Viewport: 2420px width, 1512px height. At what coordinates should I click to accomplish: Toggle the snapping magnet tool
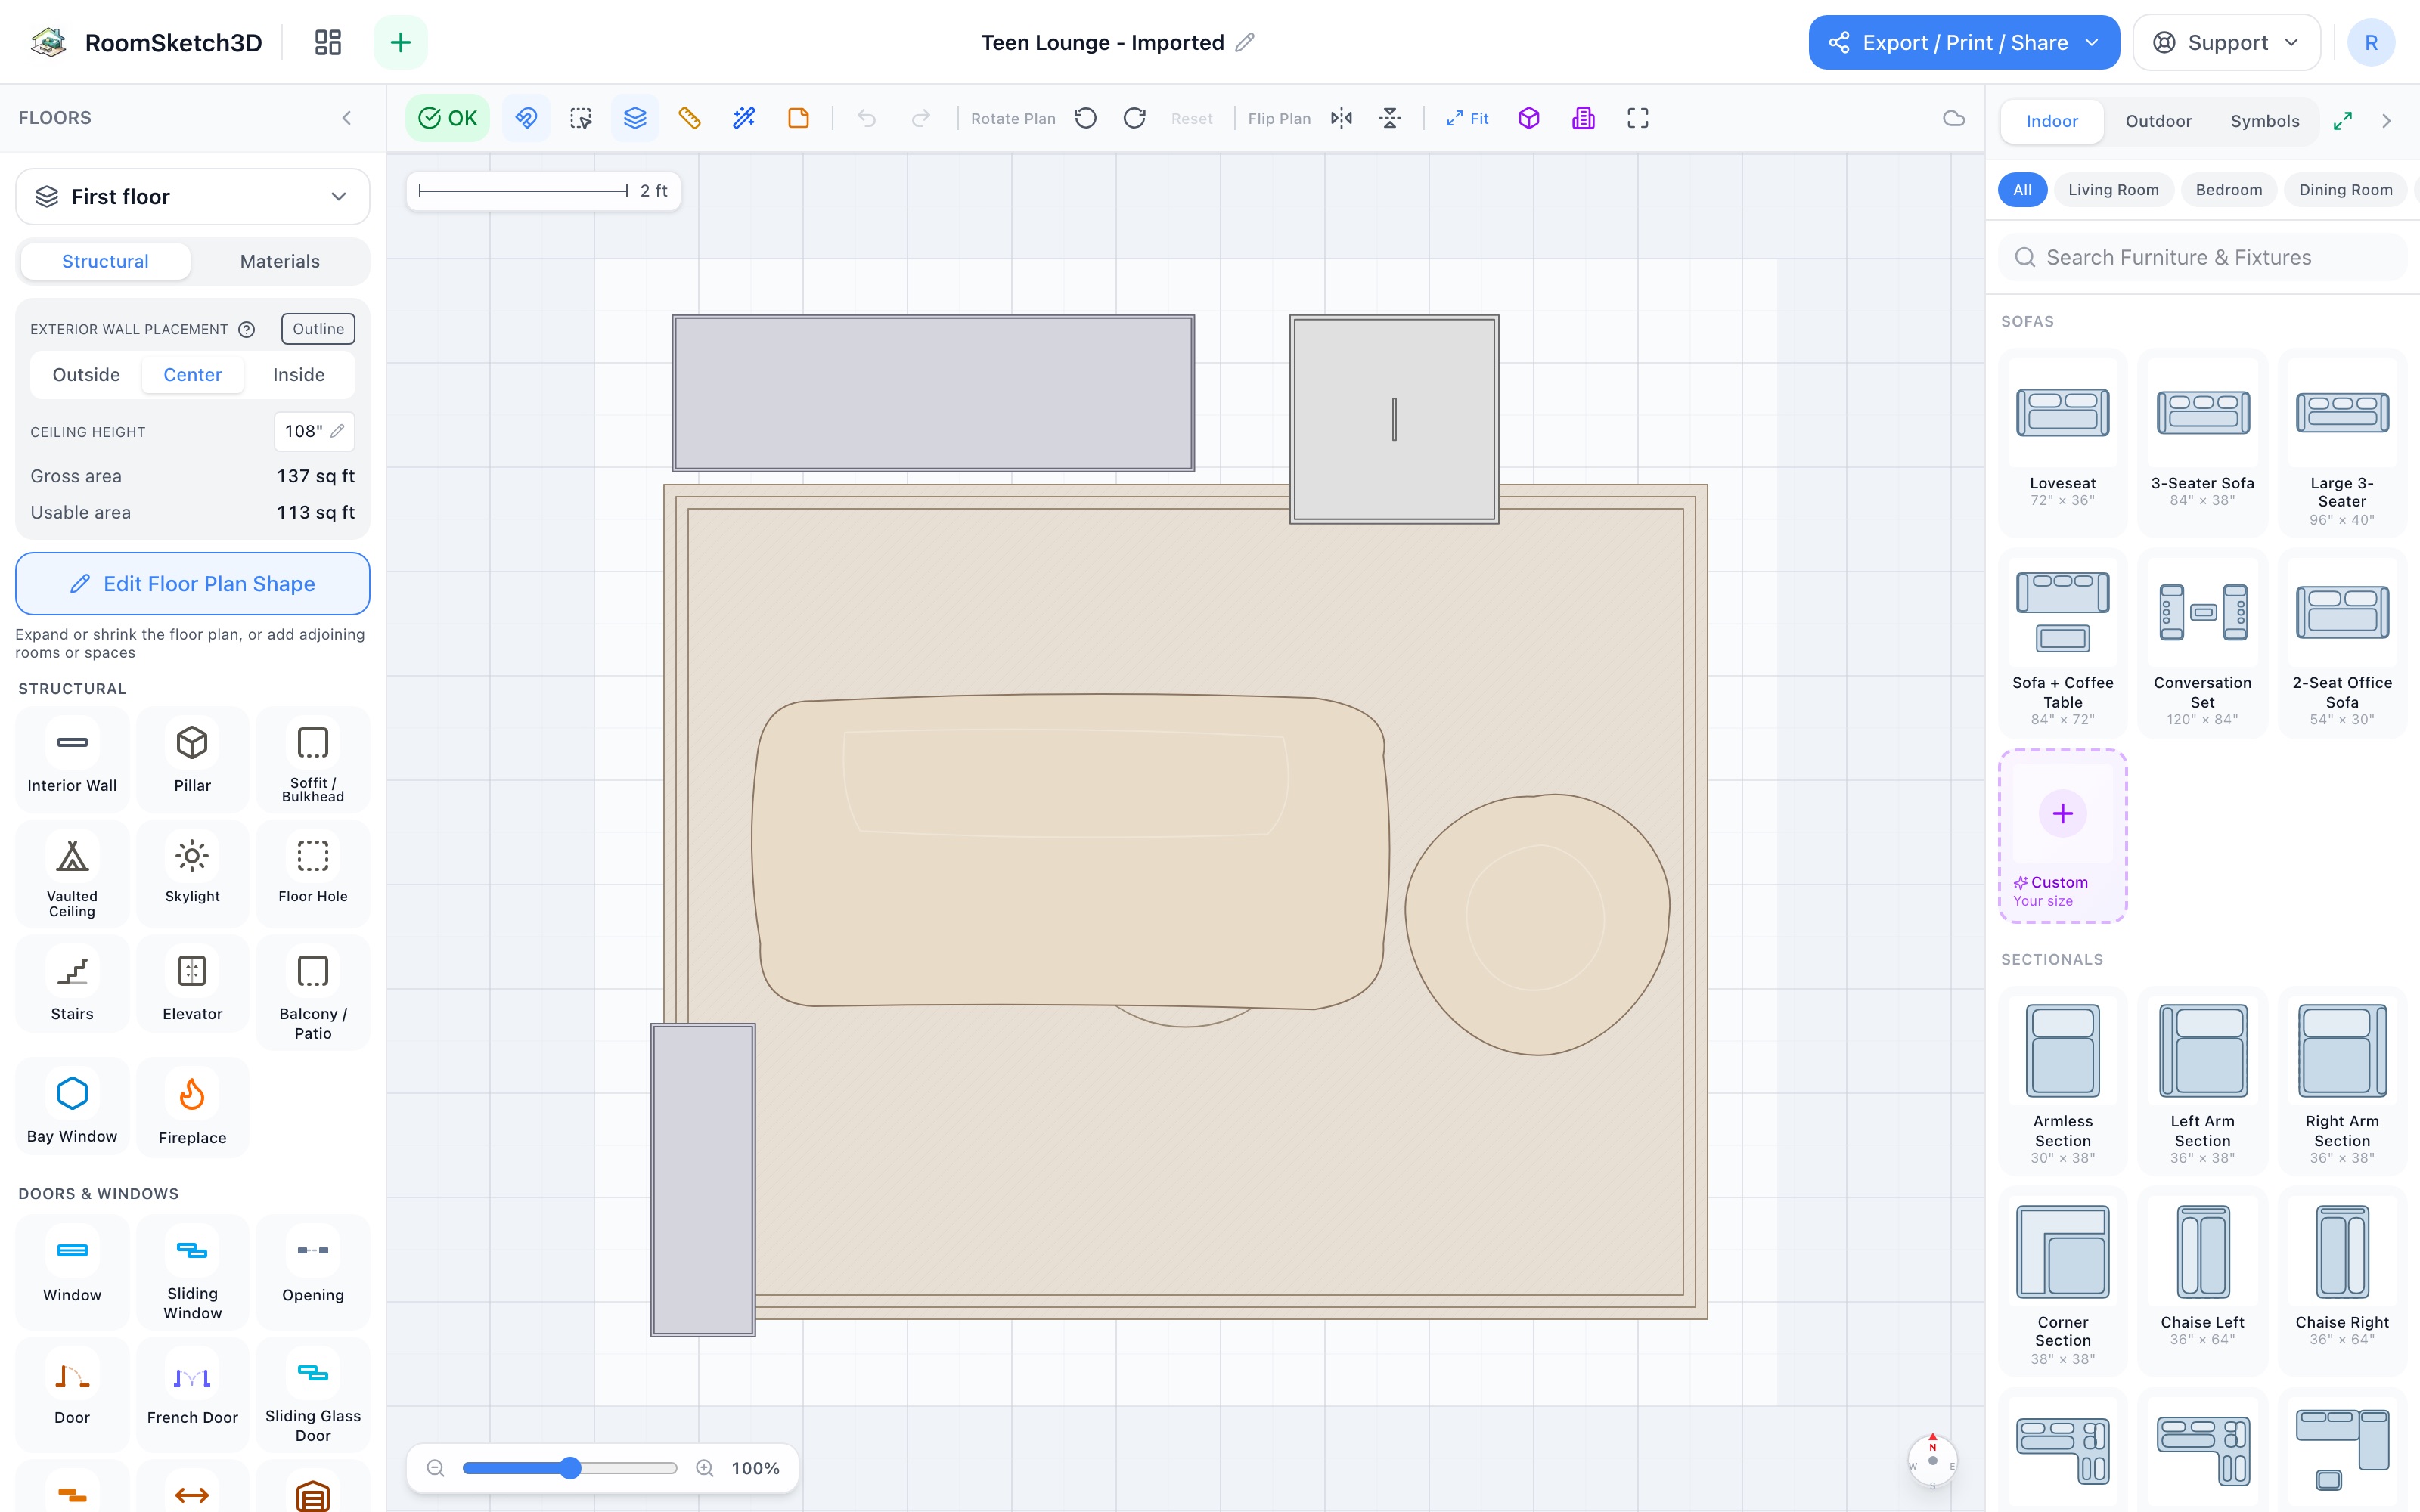tap(526, 118)
